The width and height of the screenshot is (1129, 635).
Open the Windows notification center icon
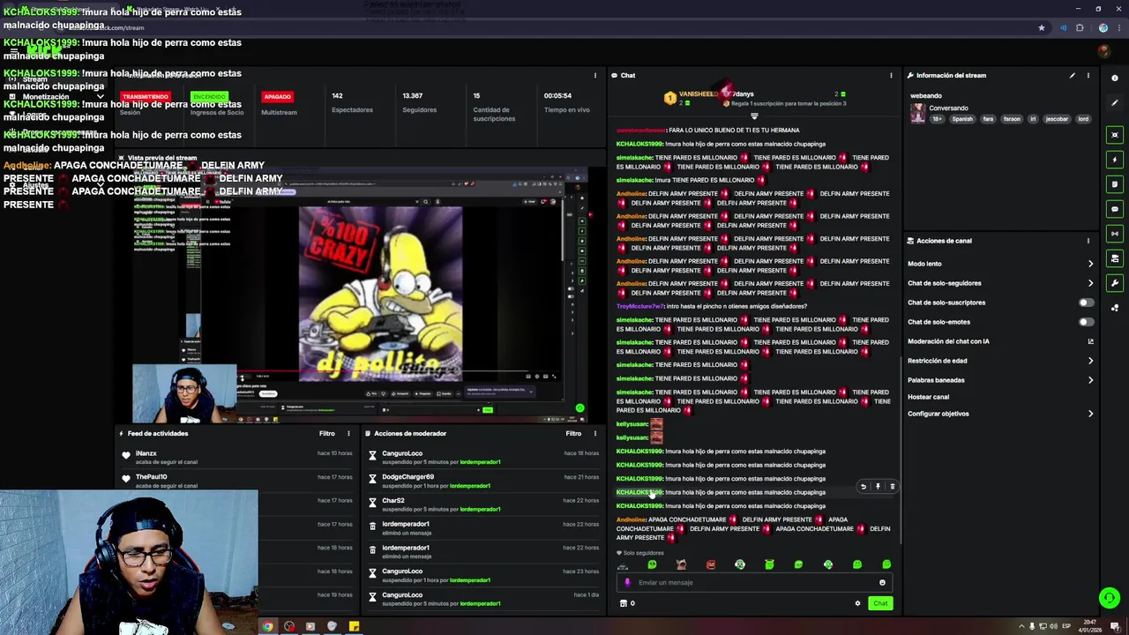1115,626
